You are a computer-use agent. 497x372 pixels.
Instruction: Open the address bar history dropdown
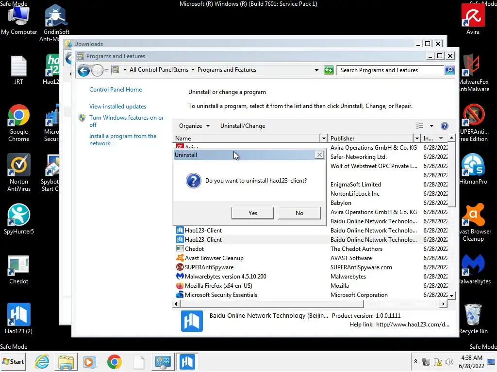click(x=316, y=70)
